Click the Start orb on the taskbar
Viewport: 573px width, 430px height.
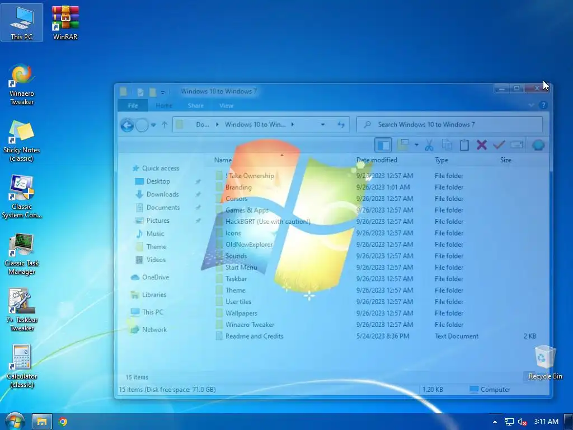(x=15, y=421)
